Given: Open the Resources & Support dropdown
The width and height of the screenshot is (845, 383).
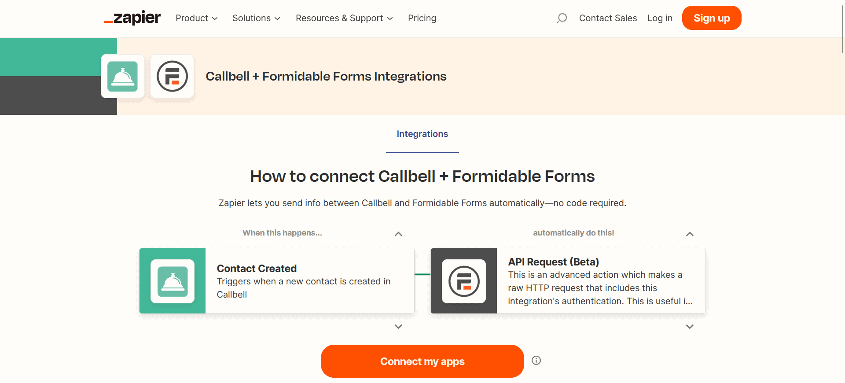Looking at the screenshot, I should pos(344,18).
